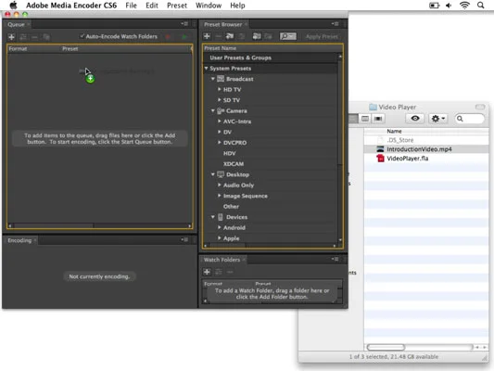Click the Remove icon in Queue toolbar
494x371 pixels.
tap(34, 37)
